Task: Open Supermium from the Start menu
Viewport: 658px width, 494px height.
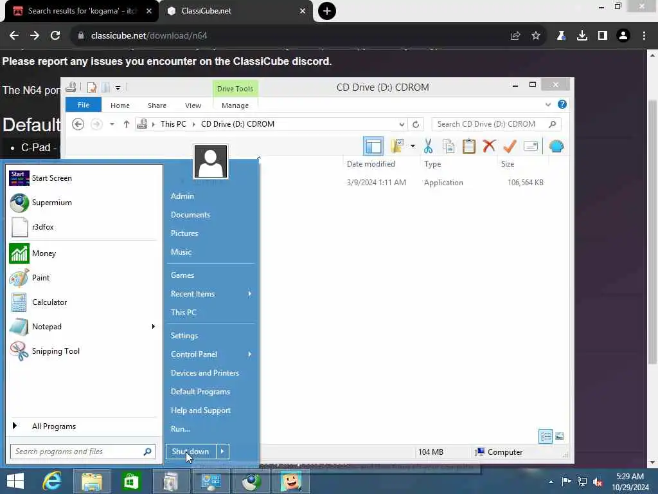Action: pyautogui.click(x=51, y=203)
